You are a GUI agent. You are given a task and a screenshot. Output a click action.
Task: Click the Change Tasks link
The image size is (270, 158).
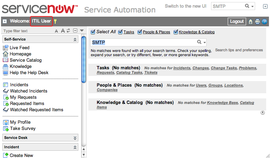pyautogui.click(x=224, y=68)
